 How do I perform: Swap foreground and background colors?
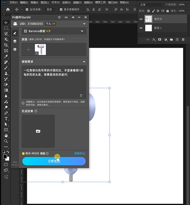pos(8,152)
